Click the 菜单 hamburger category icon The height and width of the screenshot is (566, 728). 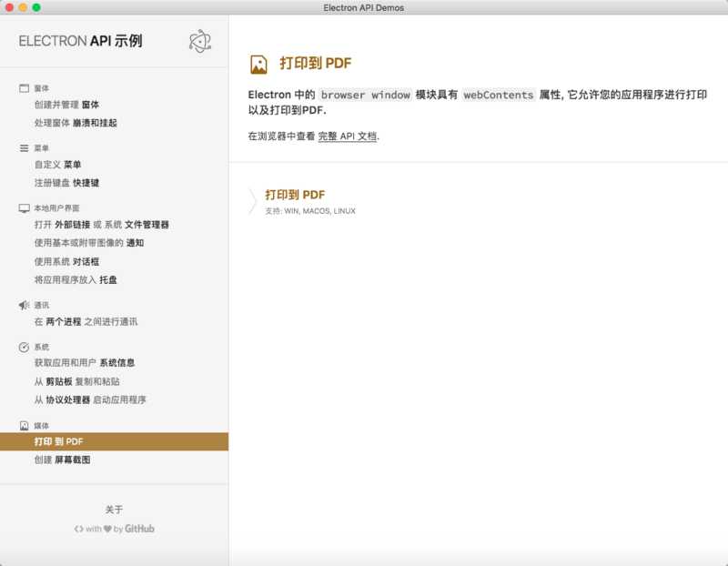25,148
